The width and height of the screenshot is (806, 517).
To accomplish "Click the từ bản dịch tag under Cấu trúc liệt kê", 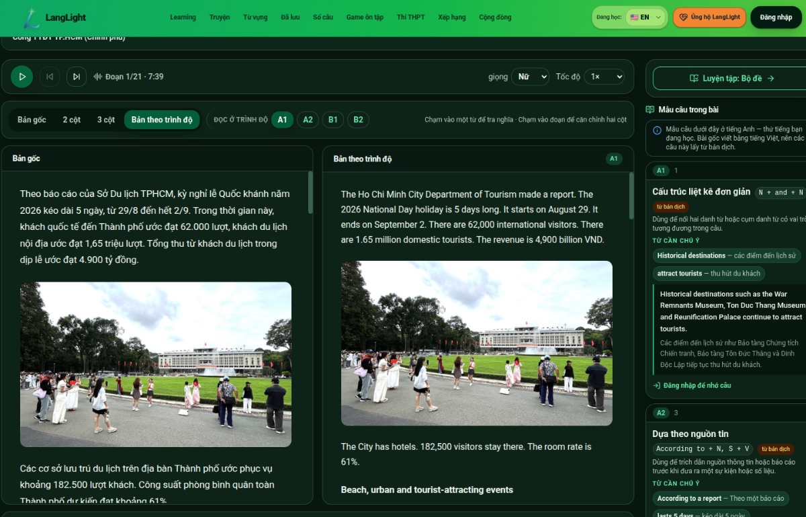I will [x=670, y=207].
